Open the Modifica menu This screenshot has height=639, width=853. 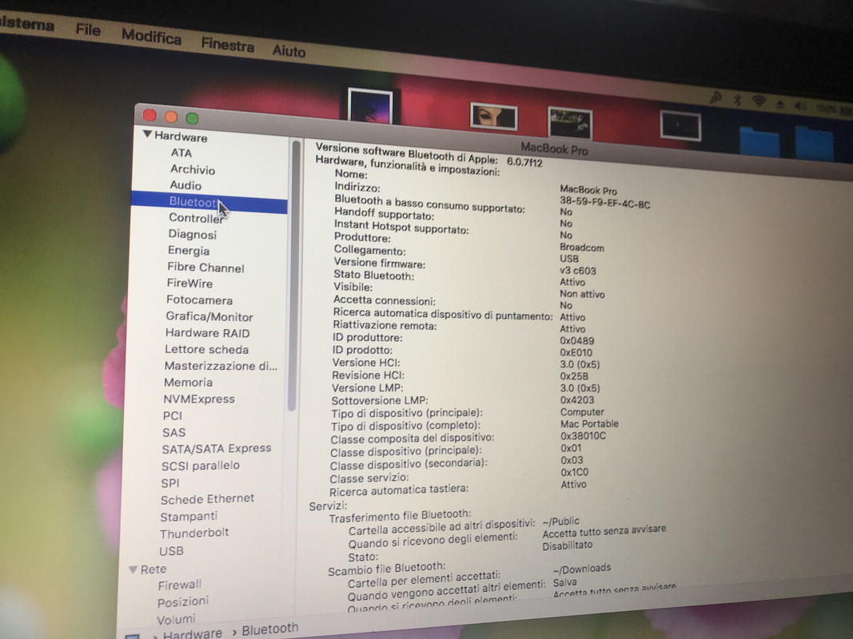tap(151, 37)
